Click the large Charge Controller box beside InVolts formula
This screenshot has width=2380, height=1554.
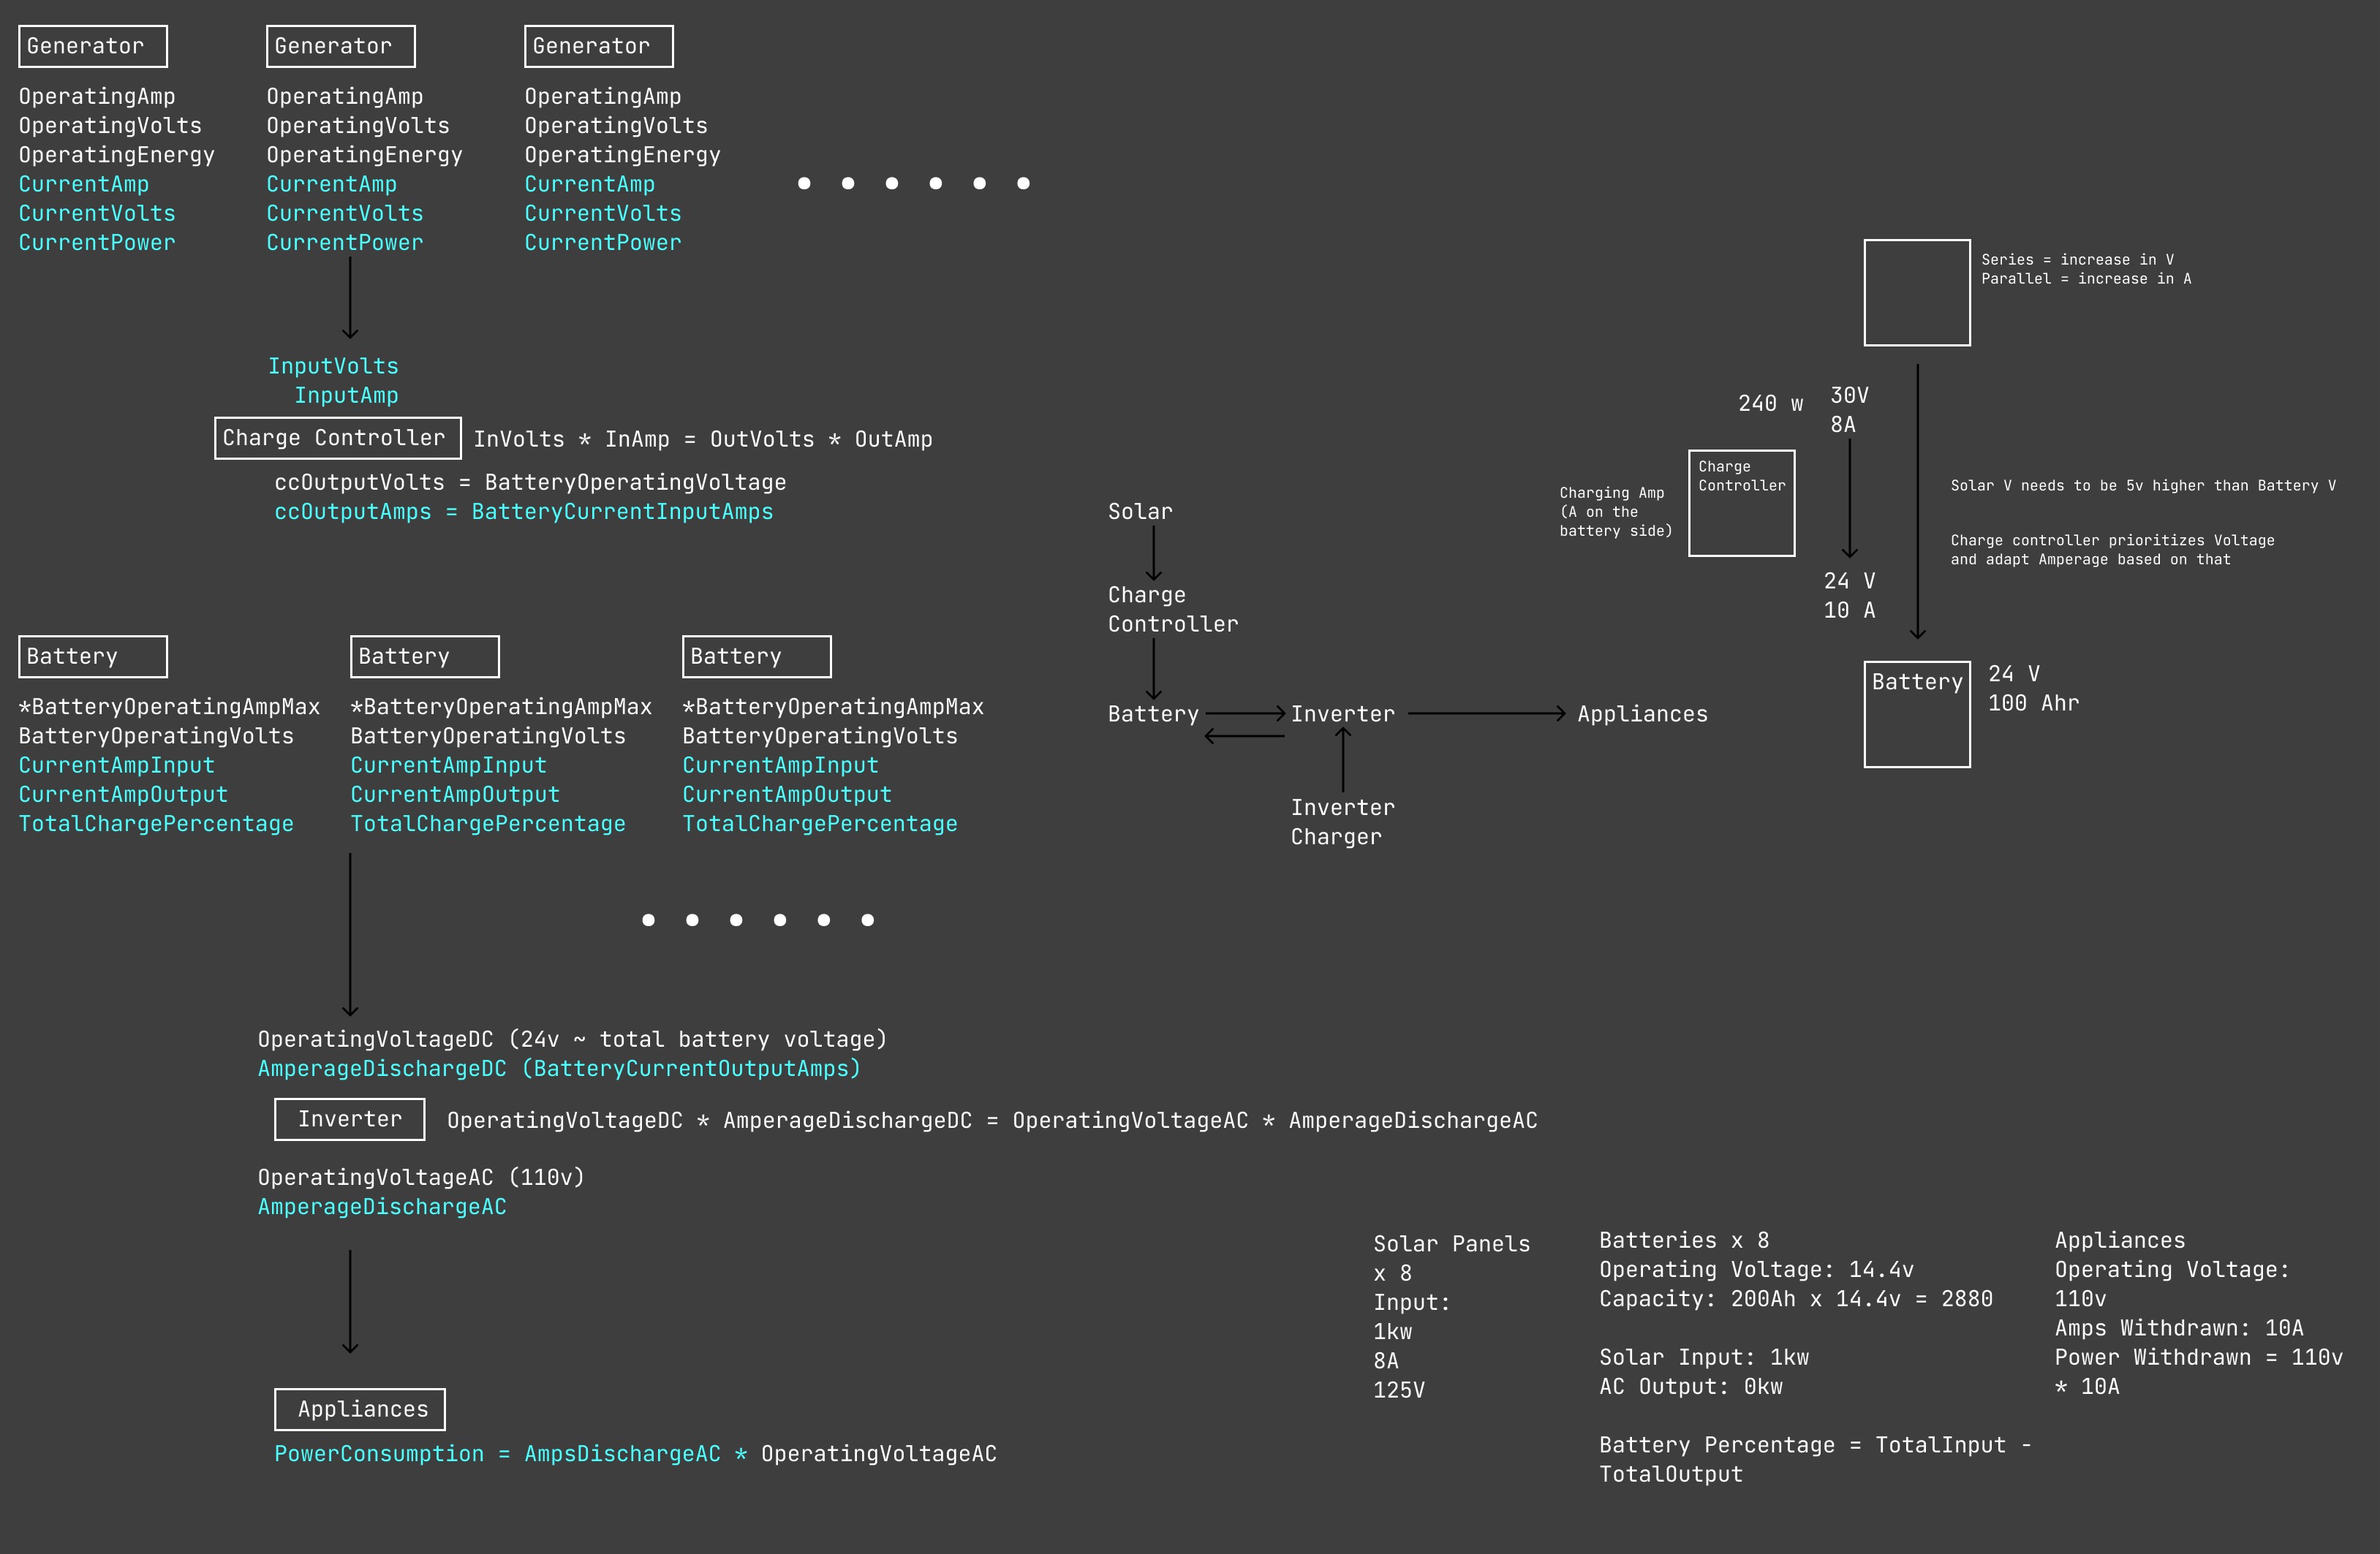pos(337,438)
